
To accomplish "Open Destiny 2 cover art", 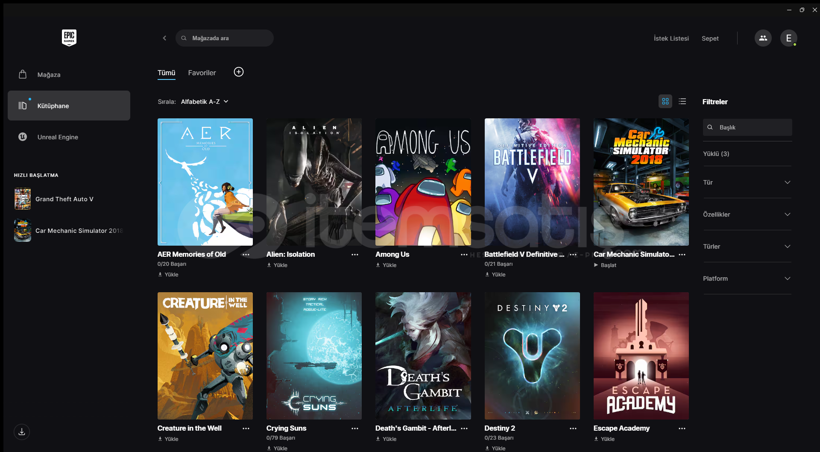I will [x=532, y=356].
